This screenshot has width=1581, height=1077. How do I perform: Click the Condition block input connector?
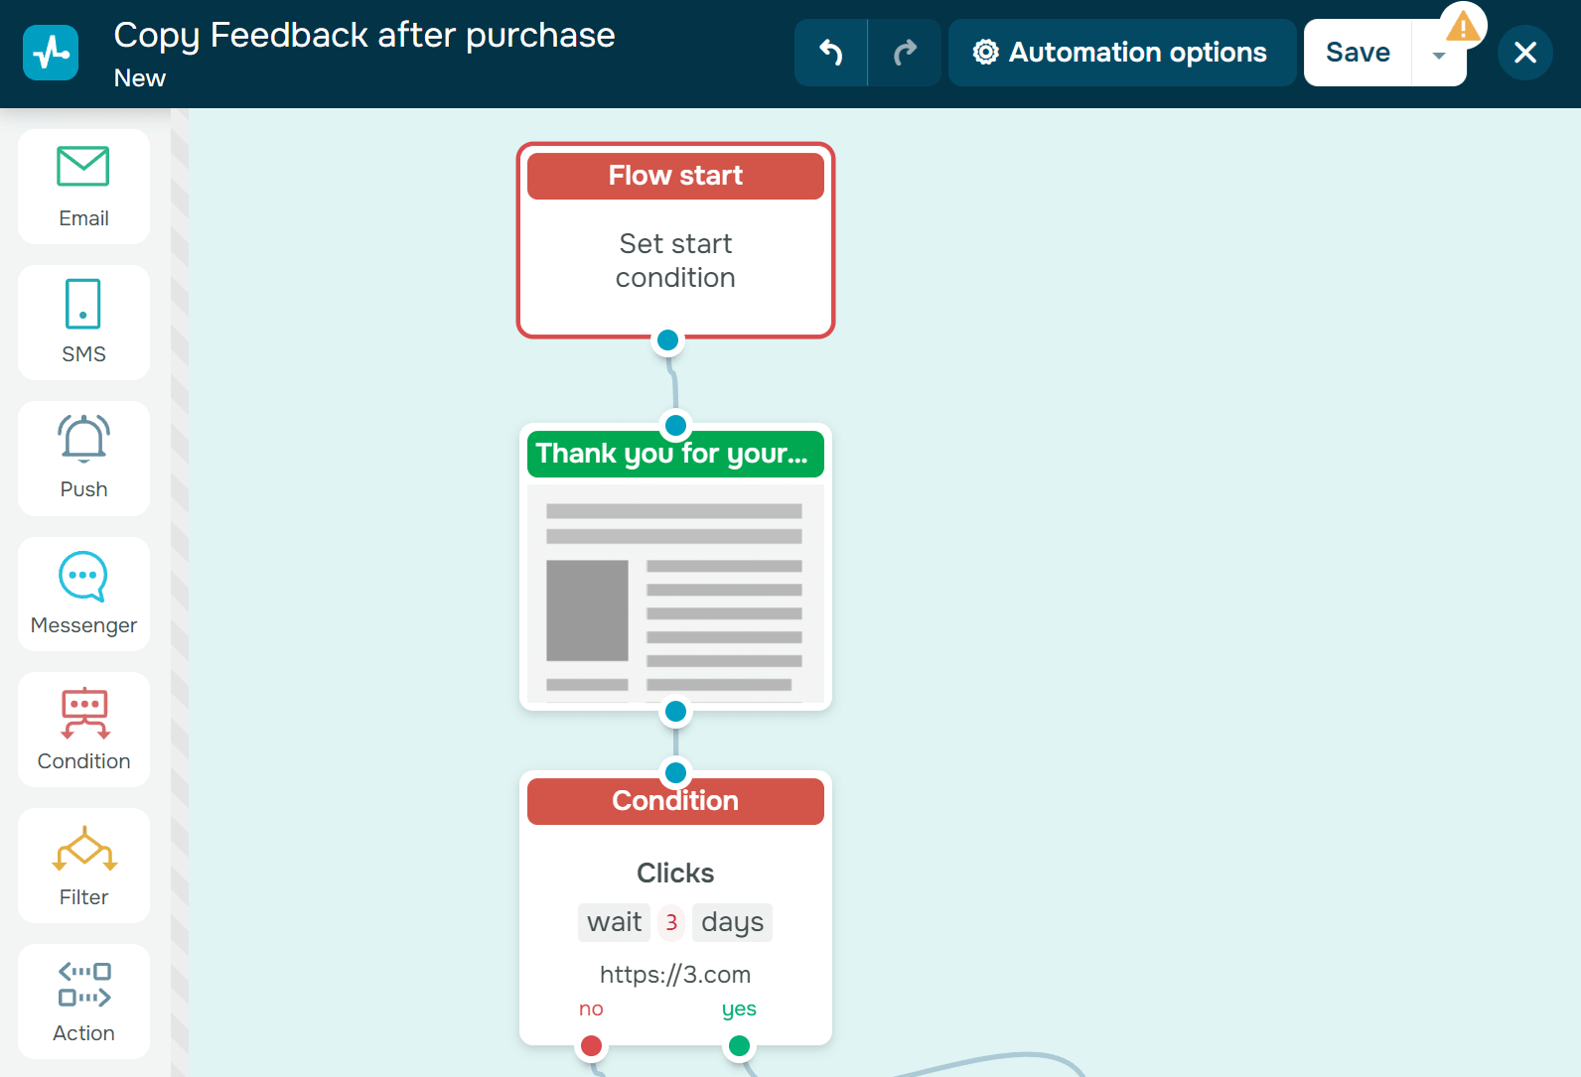pyautogui.click(x=676, y=772)
